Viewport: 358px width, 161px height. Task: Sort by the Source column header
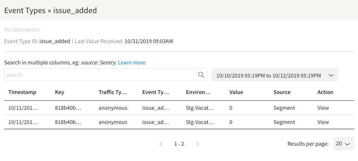pos(282,92)
